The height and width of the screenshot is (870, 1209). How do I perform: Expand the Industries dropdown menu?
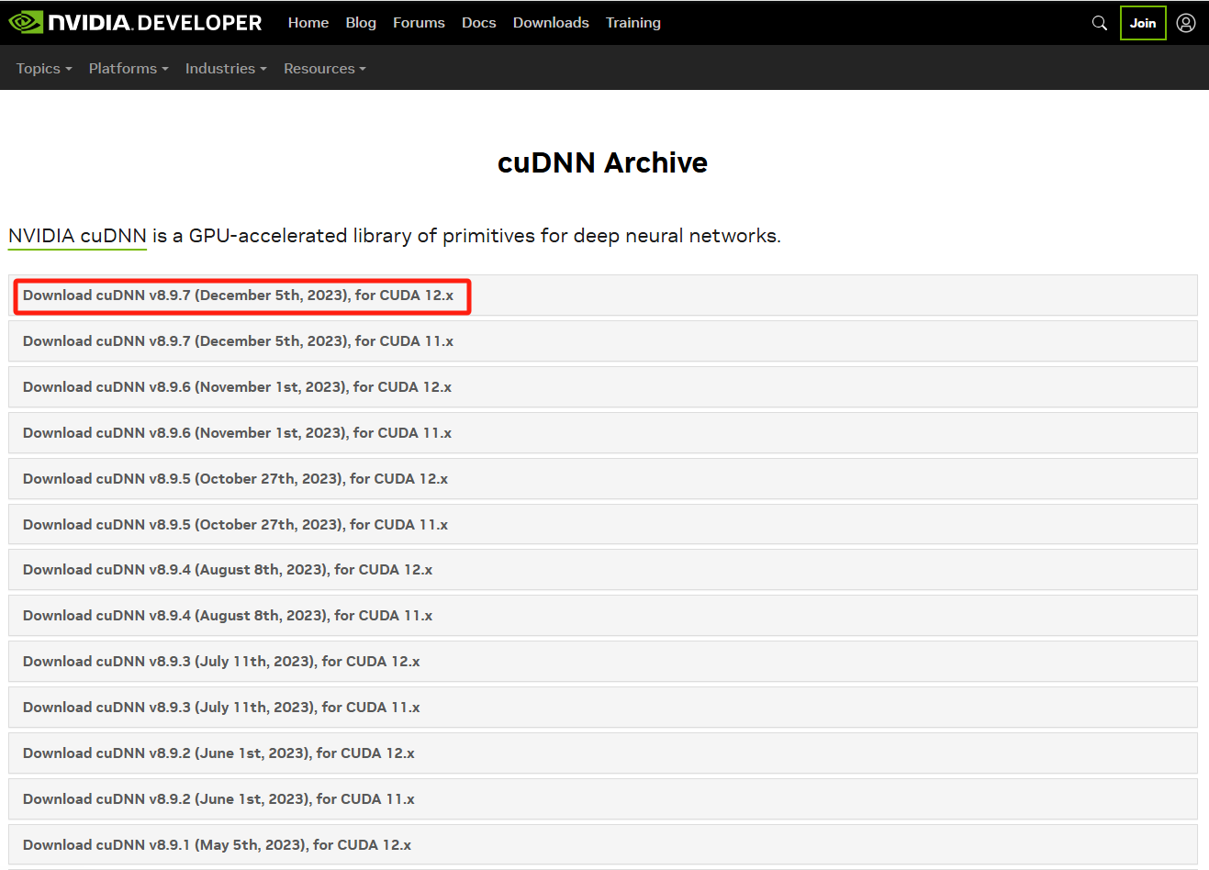(226, 69)
